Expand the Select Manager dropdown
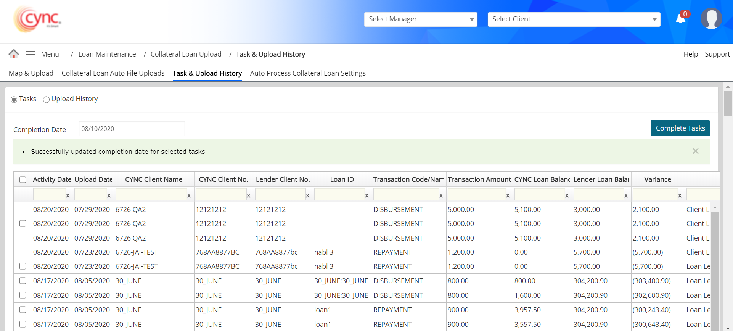Image resolution: width=733 pixels, height=331 pixels. tap(421, 19)
